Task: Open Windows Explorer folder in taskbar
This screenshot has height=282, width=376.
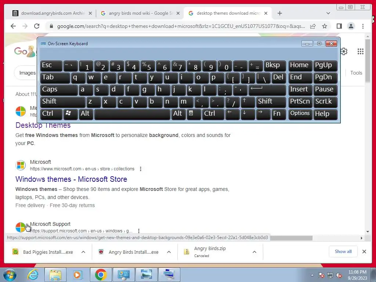Action: tap(55, 275)
